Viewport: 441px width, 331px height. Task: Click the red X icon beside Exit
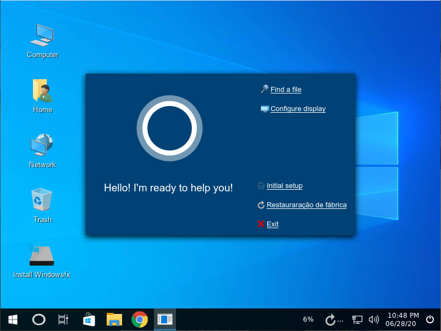[261, 224]
